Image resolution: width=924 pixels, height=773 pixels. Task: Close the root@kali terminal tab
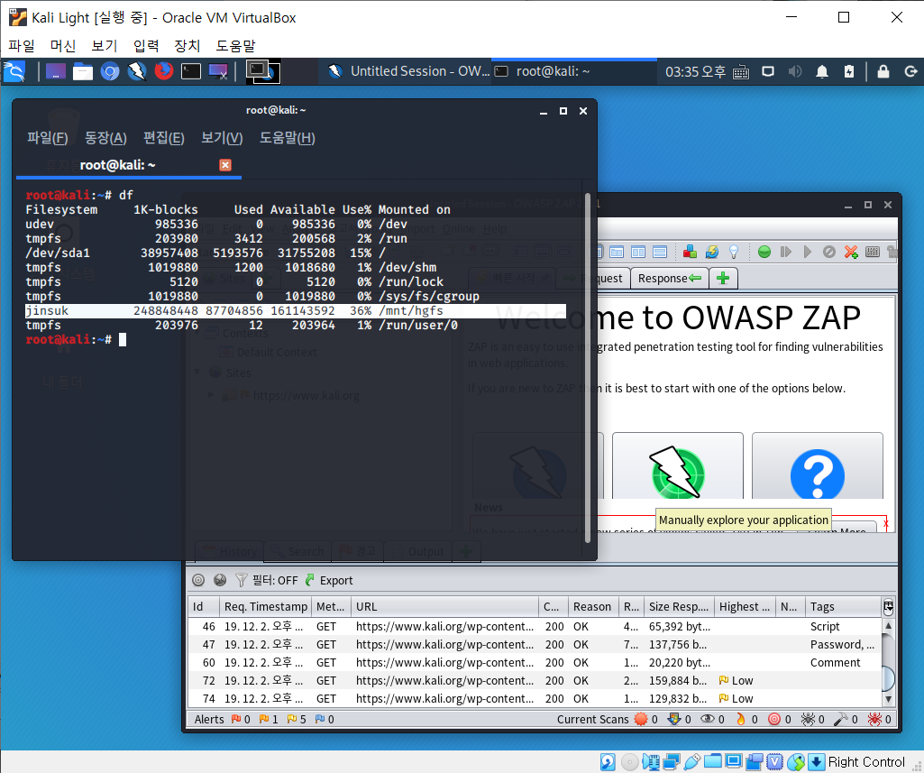click(225, 165)
